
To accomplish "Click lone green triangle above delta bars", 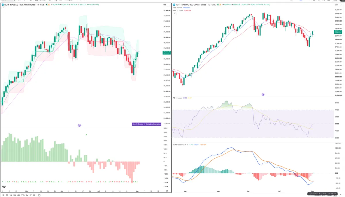I will tap(87, 135).
